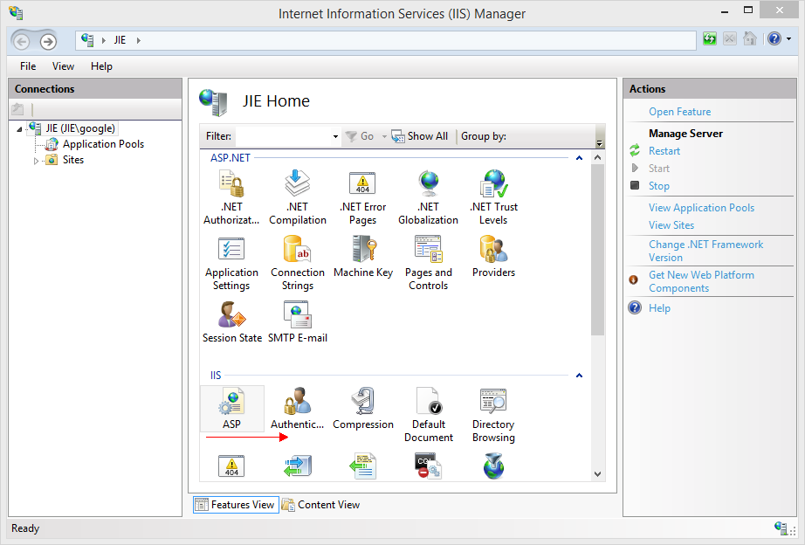This screenshot has width=805, height=545.
Task: Collapse the ASP.NET group
Action: (579, 158)
